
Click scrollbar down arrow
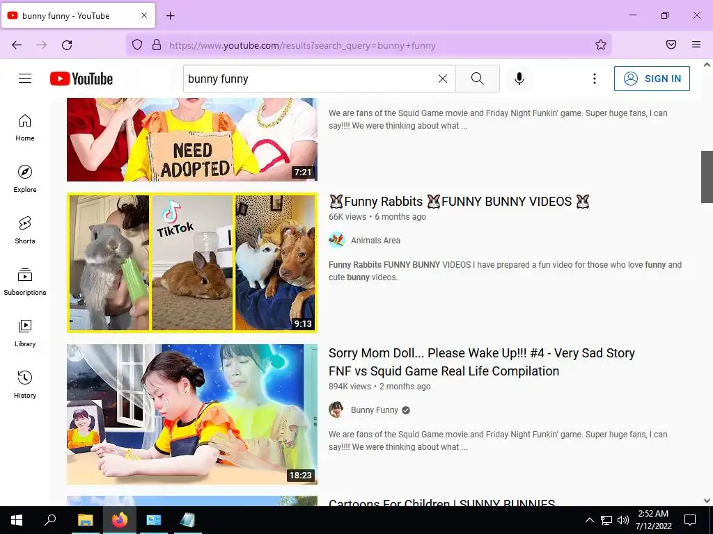707,501
